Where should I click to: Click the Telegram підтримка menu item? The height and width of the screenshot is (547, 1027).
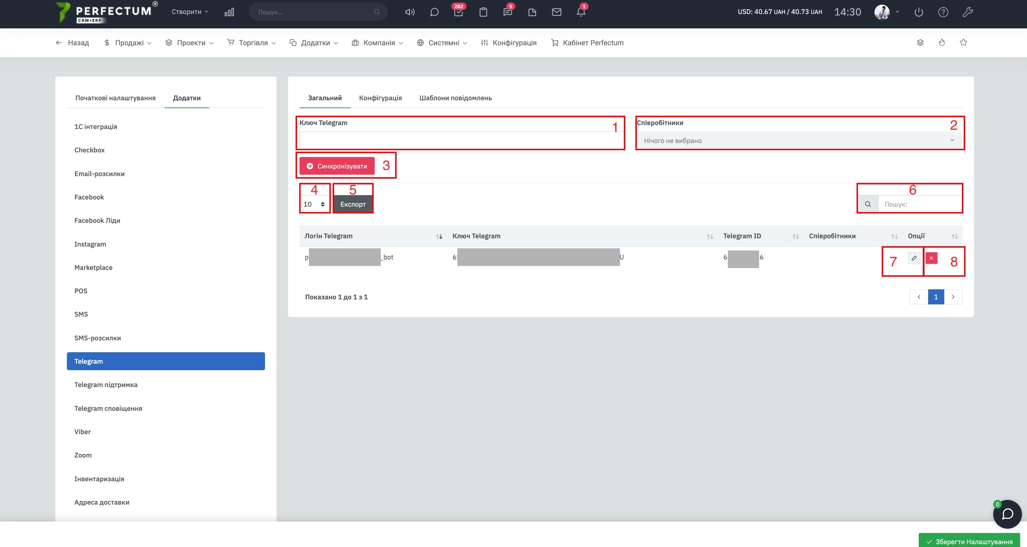coord(106,385)
